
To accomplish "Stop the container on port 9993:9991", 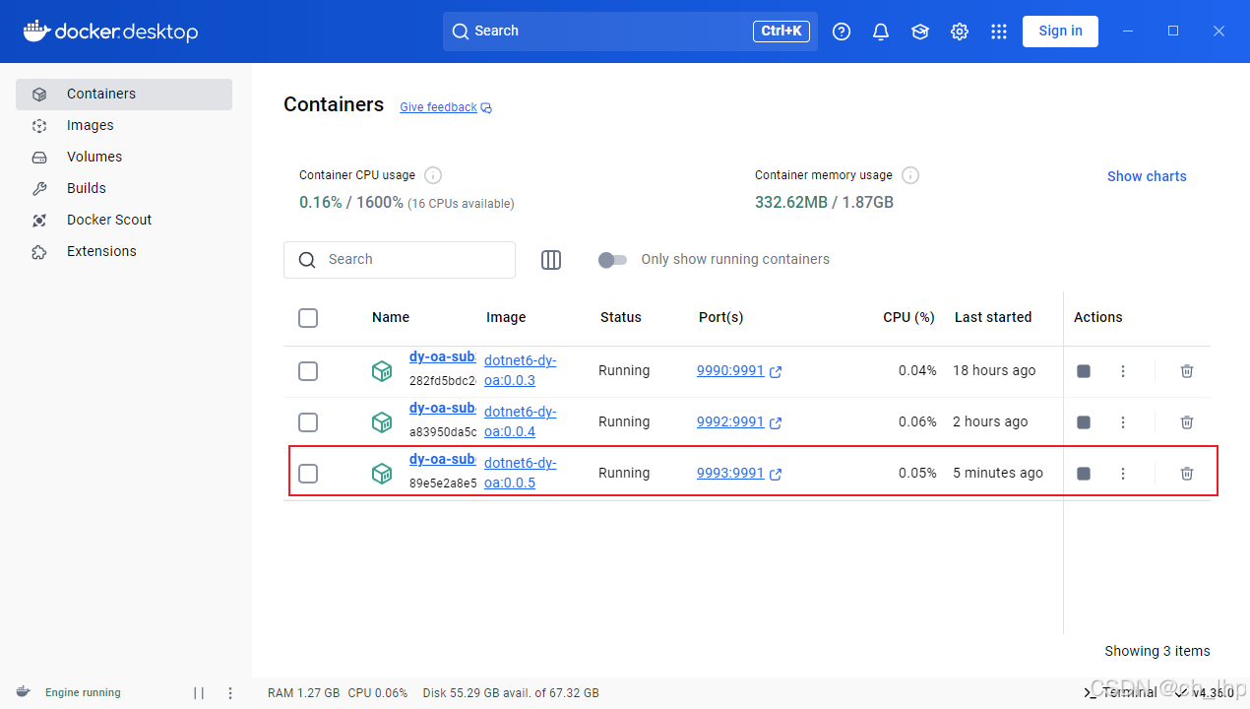I will 1084,474.
